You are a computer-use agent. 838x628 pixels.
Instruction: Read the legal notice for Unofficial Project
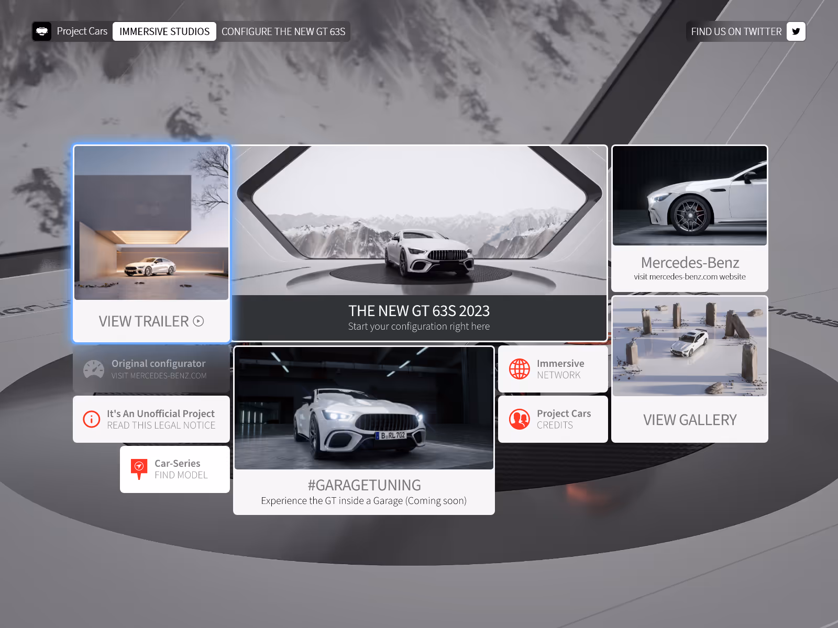pyautogui.click(x=161, y=419)
